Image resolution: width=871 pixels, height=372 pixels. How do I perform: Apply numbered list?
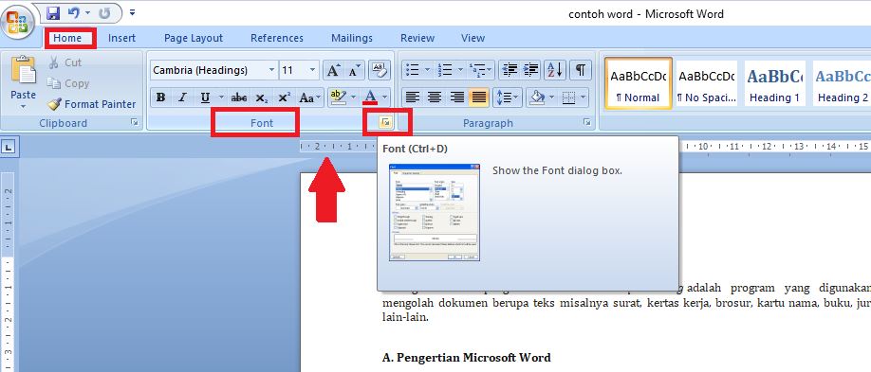coord(445,70)
